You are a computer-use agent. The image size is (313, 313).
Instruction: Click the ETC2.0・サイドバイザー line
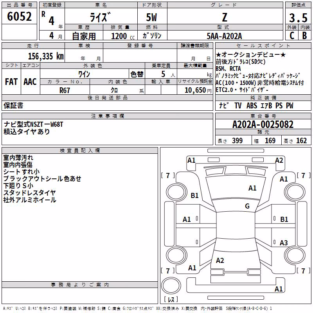(242, 90)
